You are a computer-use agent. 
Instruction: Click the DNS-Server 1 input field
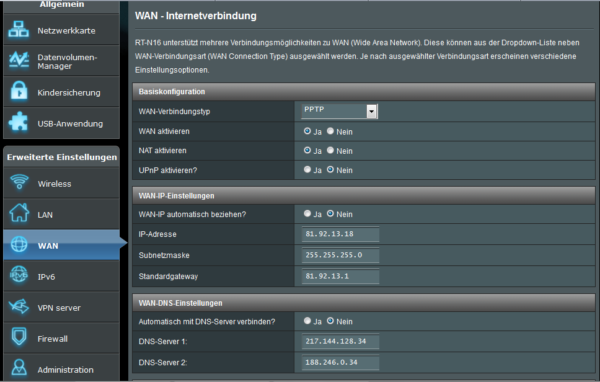[x=340, y=342]
